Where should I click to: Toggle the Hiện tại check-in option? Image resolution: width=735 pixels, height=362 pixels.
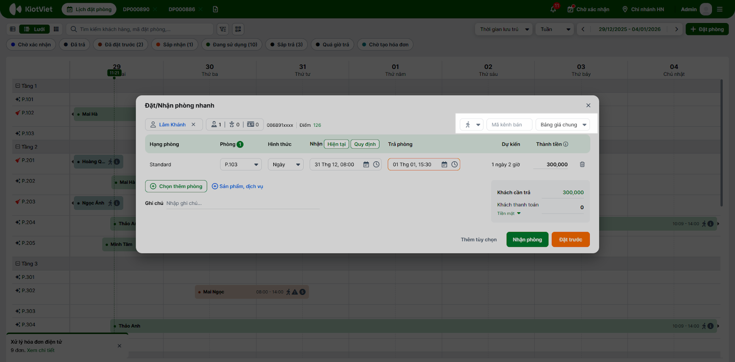336,144
